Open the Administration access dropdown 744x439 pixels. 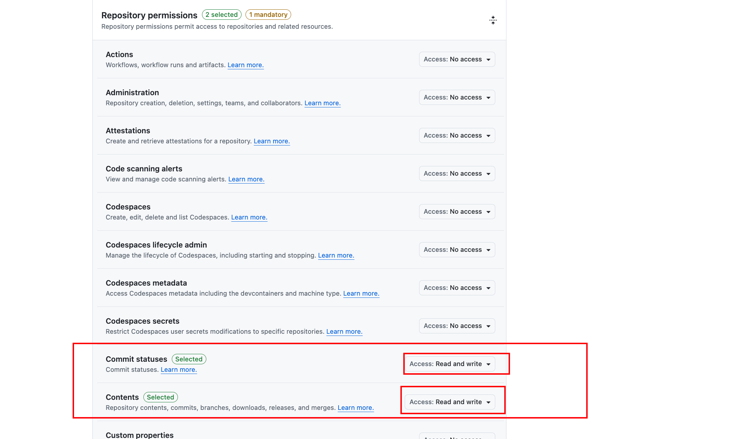[x=457, y=97]
